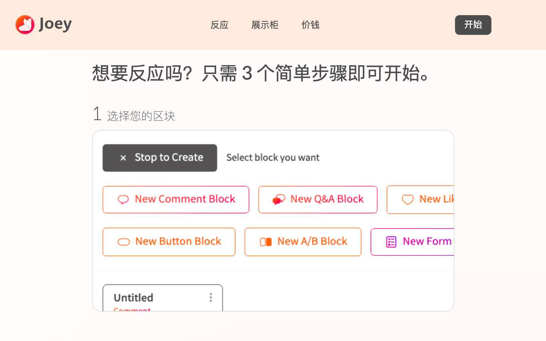Click the Joey brand name text
Image resolution: width=546 pixels, height=341 pixels.
point(55,24)
